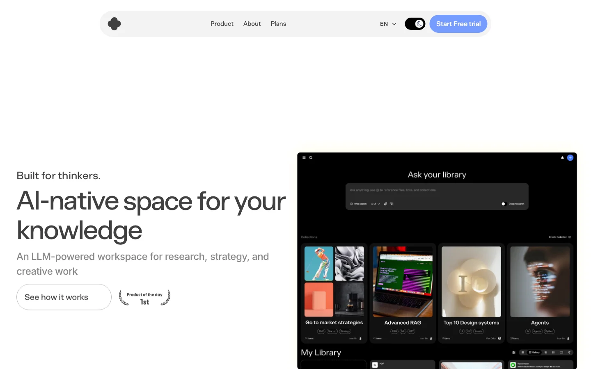The image size is (591, 369).
Task: Click the Web search label
Action: [x=360, y=204]
